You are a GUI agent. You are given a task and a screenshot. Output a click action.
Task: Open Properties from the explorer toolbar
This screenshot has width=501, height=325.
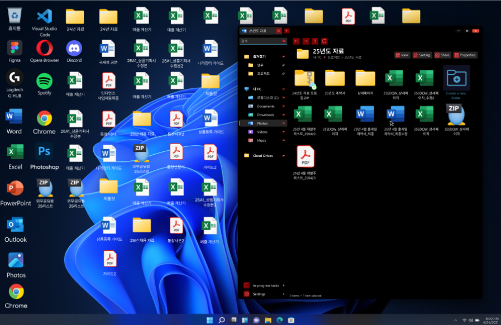[x=465, y=55]
